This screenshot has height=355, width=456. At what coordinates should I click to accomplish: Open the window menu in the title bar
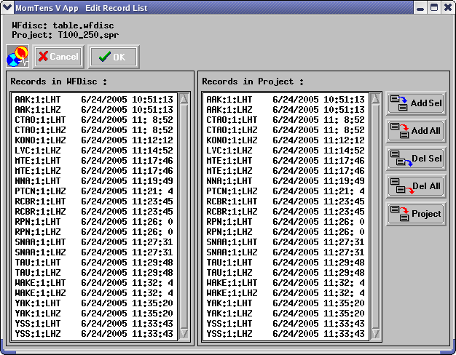click(7, 7)
